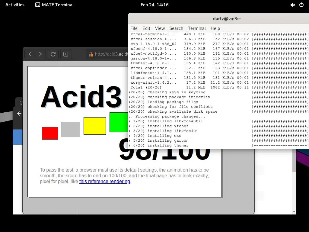Click 'installing garcon' line
Viewport: 309px width, 232px height.
click(218, 141)
